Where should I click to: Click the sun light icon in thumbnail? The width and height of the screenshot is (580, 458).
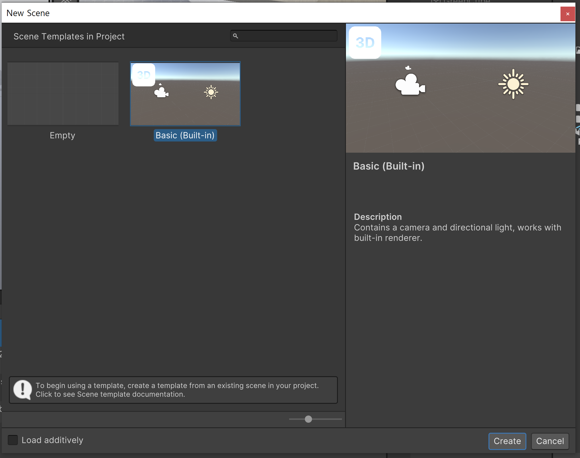pyautogui.click(x=211, y=92)
